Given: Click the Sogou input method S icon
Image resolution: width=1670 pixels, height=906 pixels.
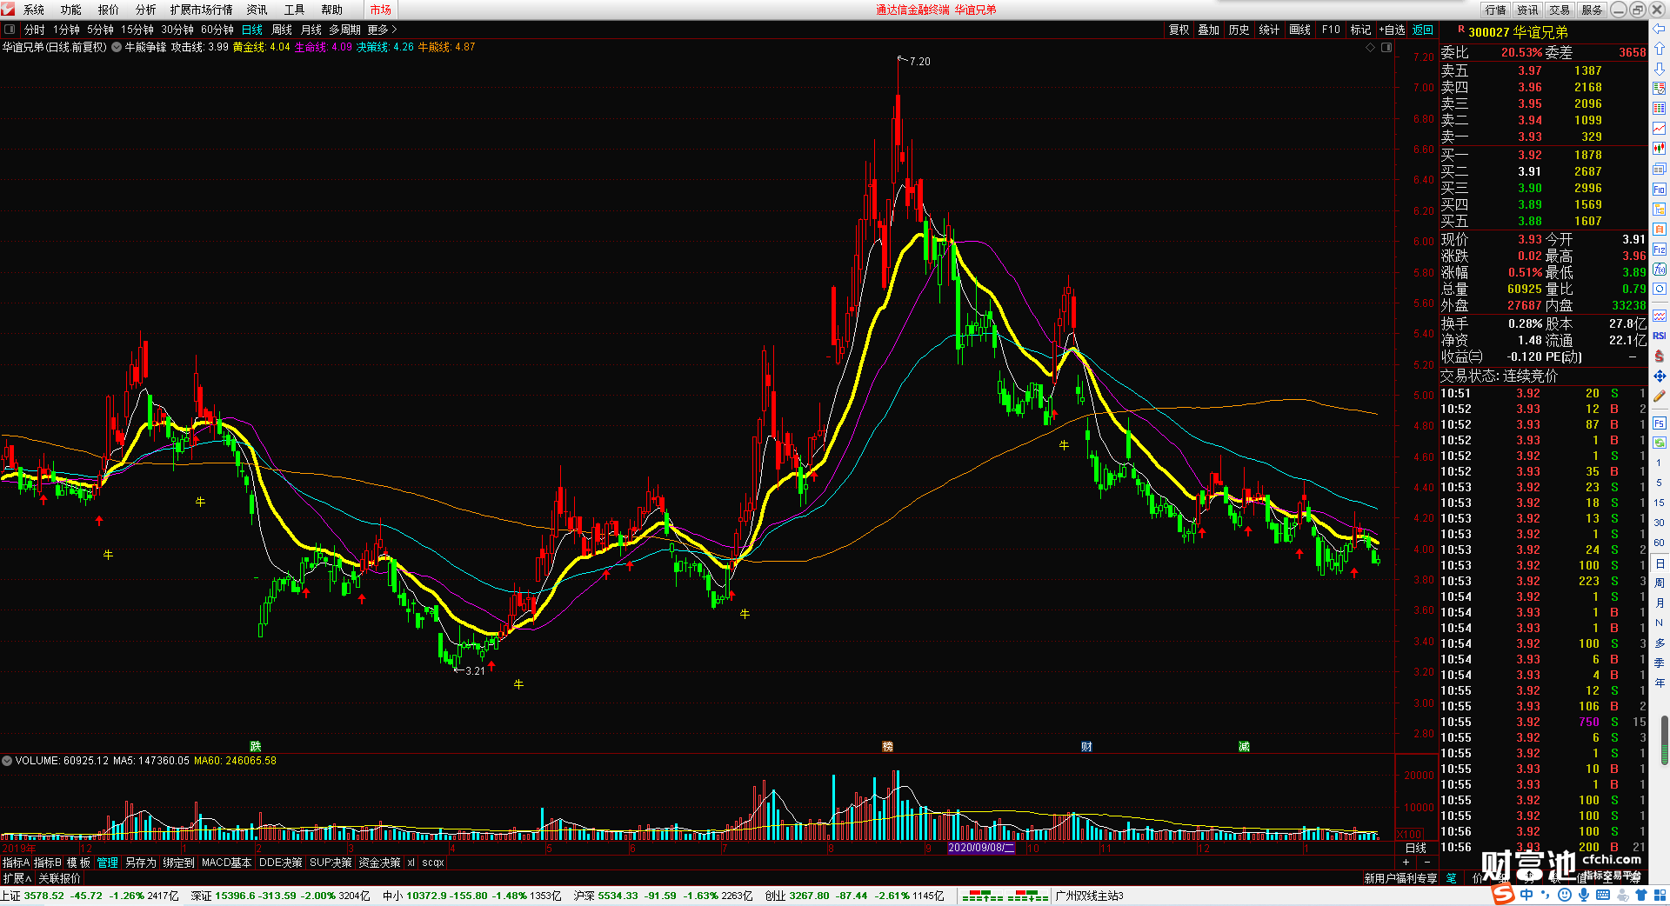Looking at the screenshot, I should click(x=1502, y=895).
